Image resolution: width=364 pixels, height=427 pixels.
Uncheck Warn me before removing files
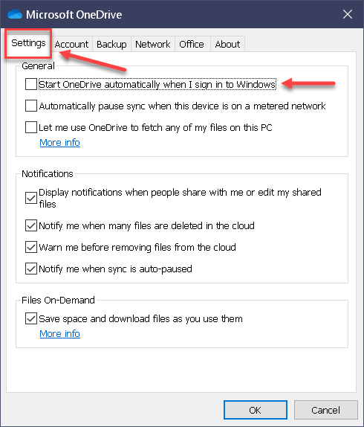[31, 247]
